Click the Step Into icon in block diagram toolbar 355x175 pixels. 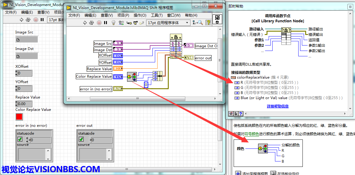[x=129, y=23]
